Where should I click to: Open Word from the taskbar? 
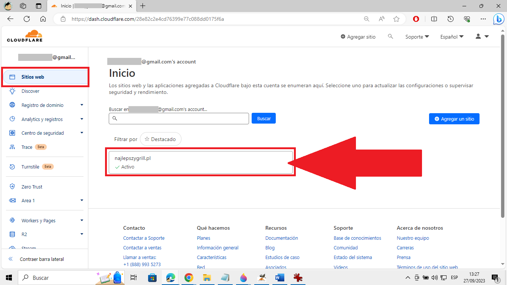point(279,278)
